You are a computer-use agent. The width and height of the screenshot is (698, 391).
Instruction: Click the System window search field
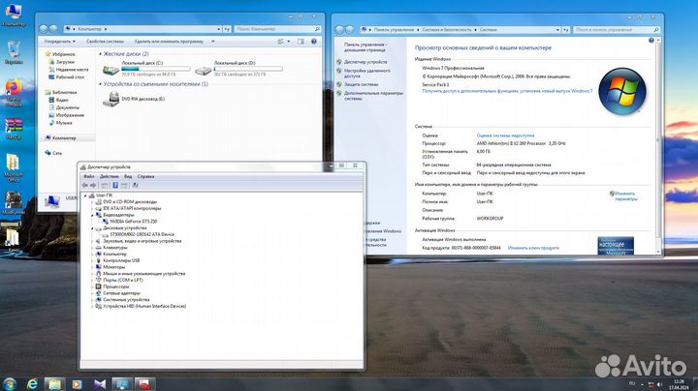click(x=616, y=30)
